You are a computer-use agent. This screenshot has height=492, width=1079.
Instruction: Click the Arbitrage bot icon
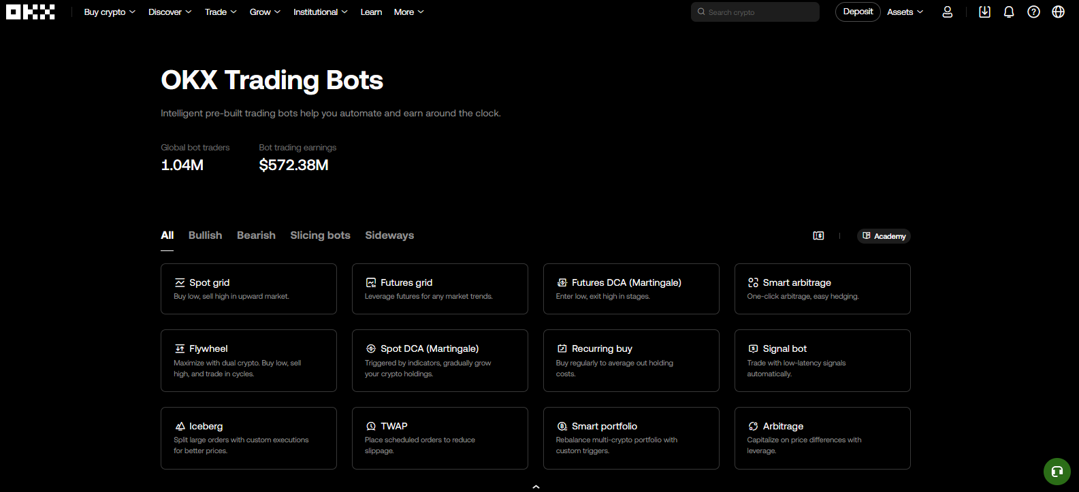point(753,426)
